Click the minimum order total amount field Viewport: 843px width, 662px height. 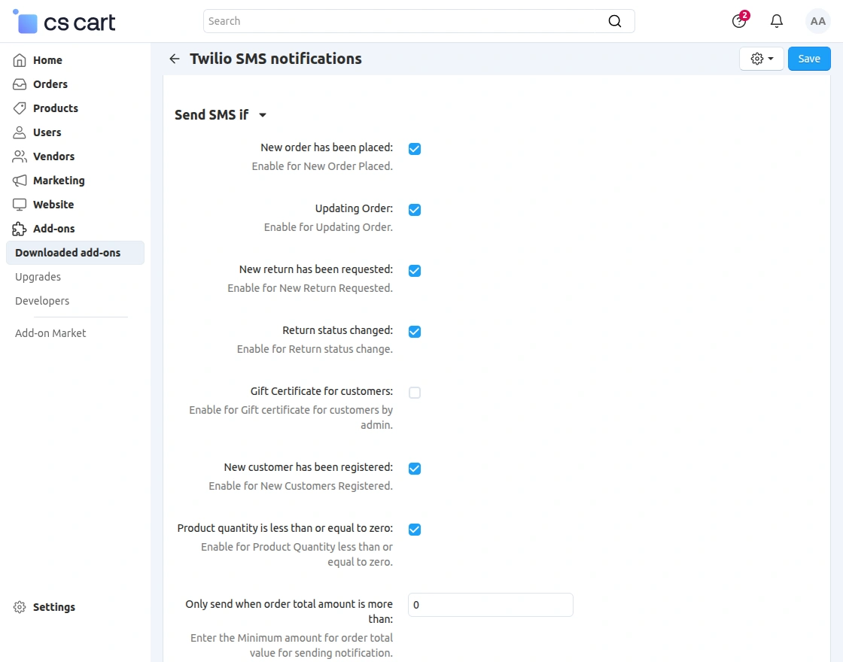point(490,605)
